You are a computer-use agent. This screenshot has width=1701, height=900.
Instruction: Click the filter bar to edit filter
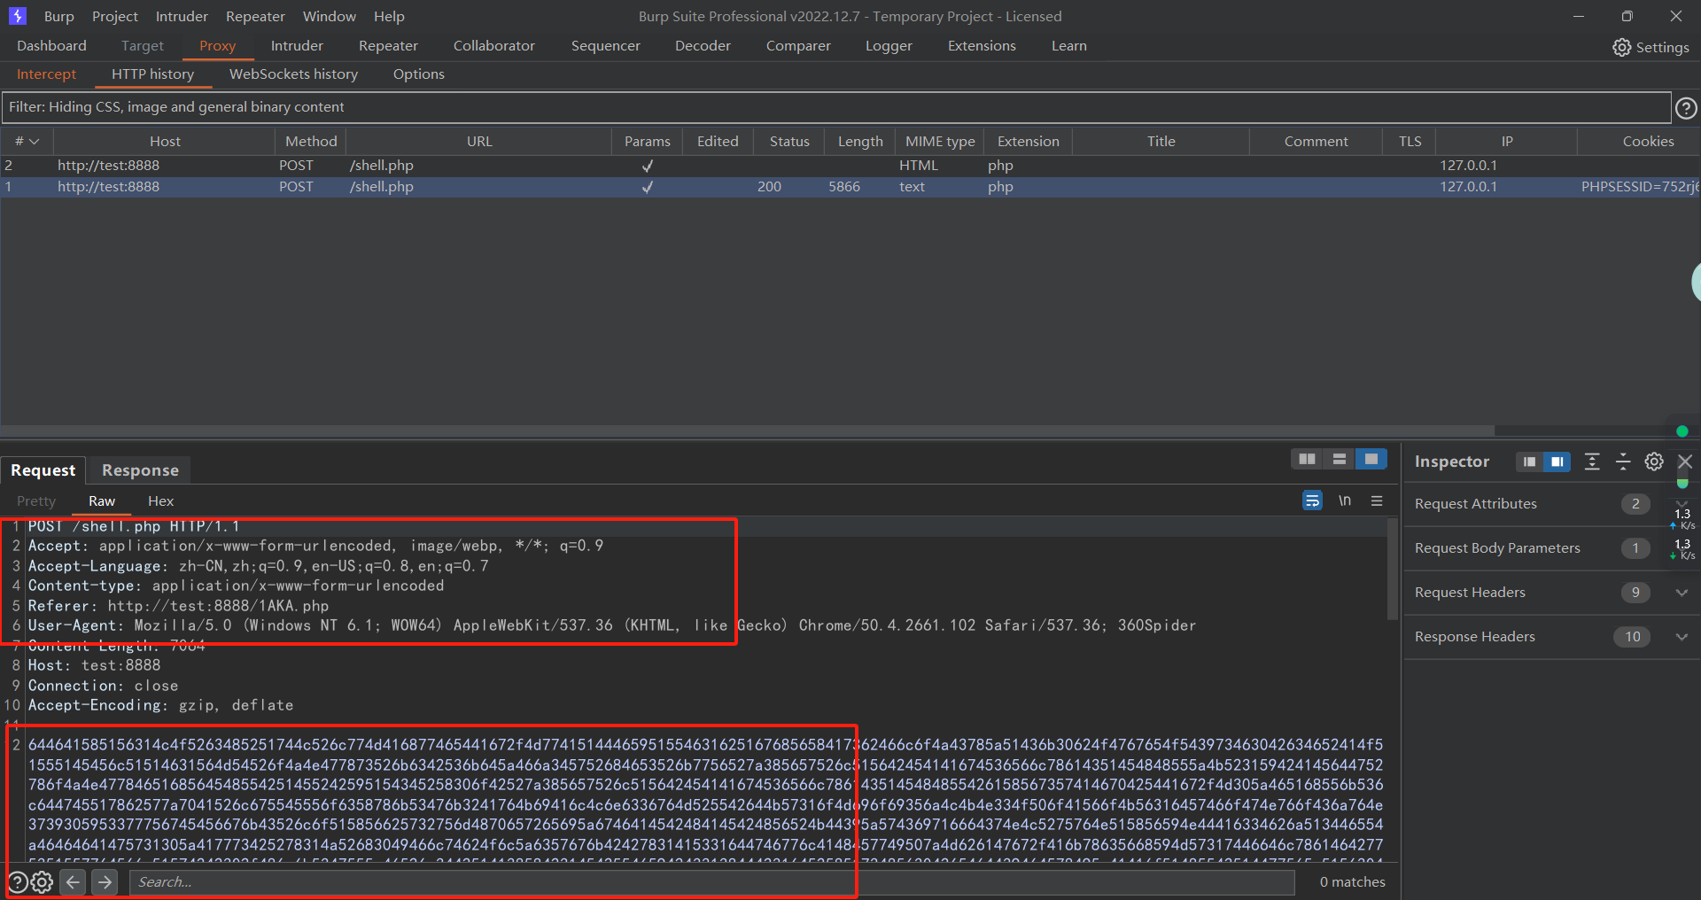[835, 107]
